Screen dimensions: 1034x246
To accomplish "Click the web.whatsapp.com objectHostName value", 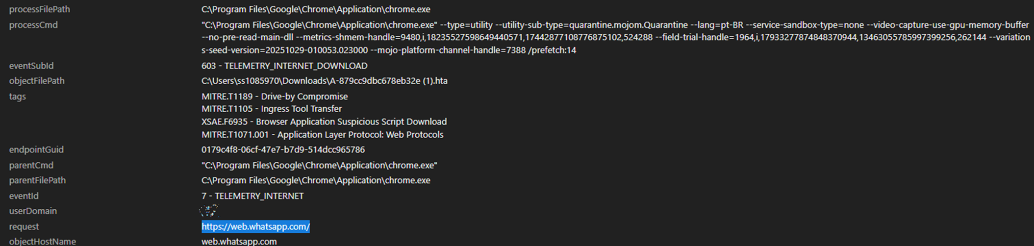I will click(239, 241).
